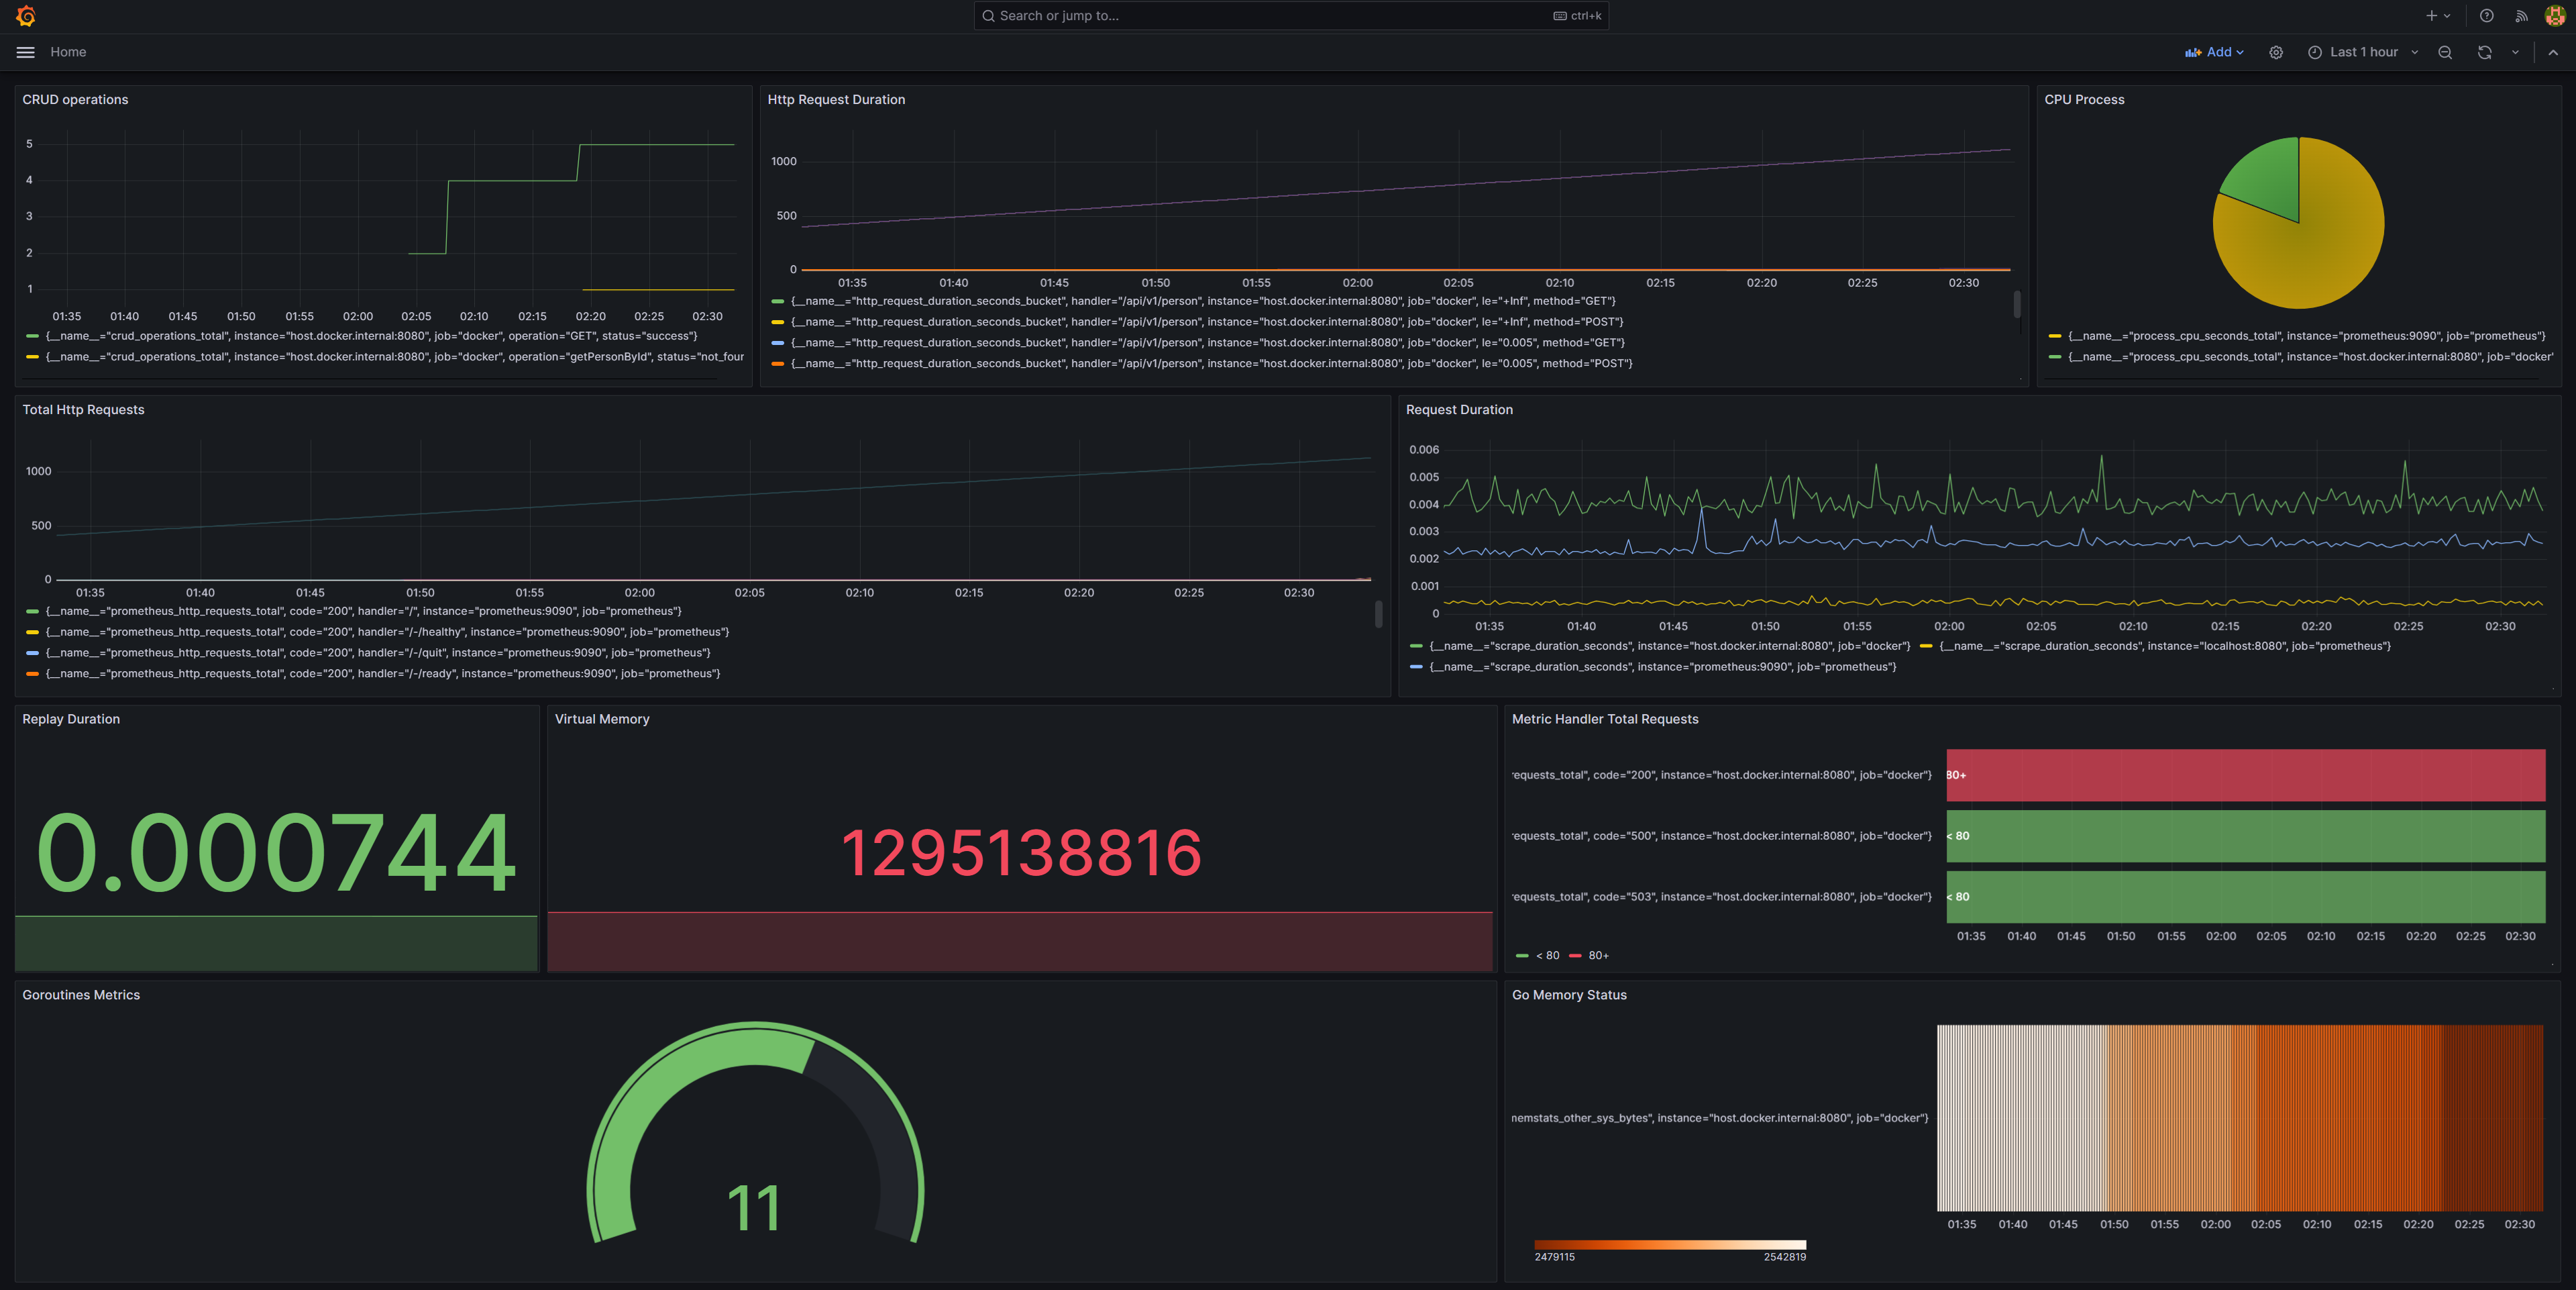Click zoom out time range icon
Screen dimensions: 2576x1290
(x=2445, y=52)
